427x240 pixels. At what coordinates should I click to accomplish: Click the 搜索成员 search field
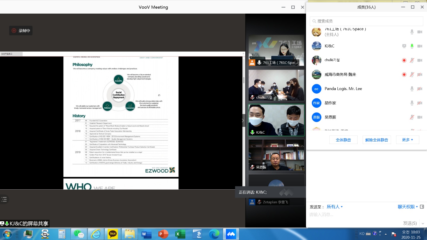367,21
